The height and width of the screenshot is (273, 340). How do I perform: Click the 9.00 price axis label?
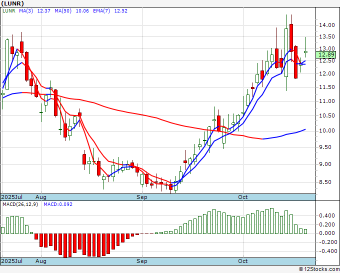[x=325, y=164]
